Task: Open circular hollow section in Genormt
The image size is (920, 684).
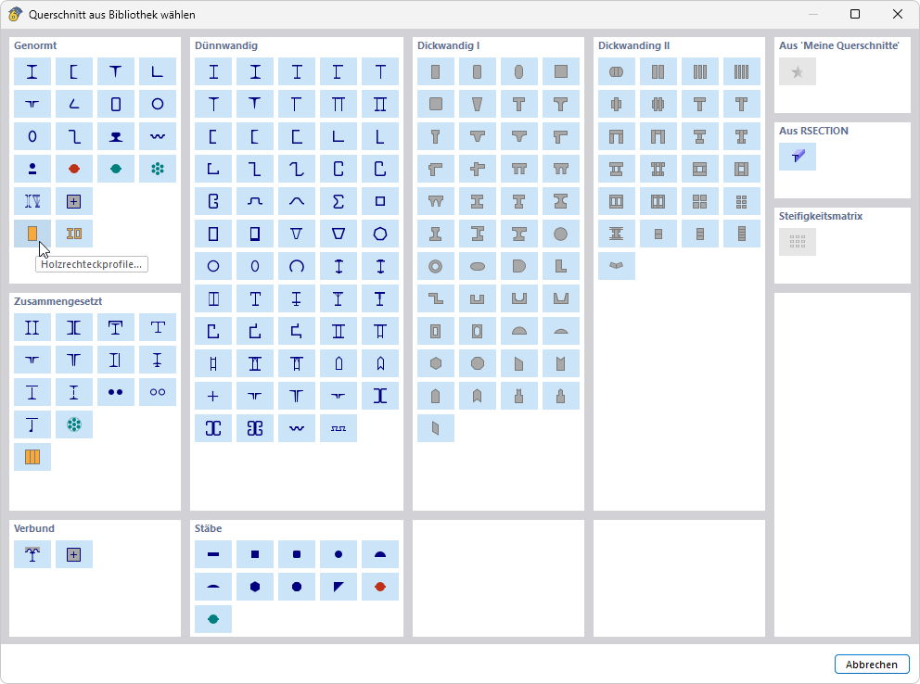Action: pos(158,105)
